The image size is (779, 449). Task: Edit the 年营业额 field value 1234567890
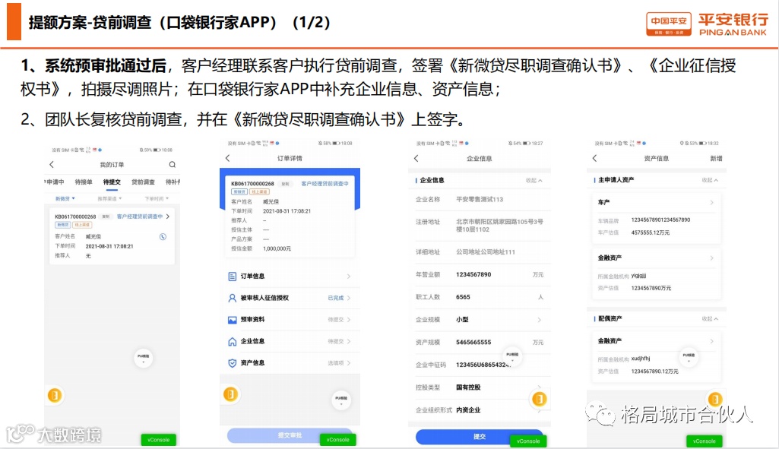click(x=473, y=275)
